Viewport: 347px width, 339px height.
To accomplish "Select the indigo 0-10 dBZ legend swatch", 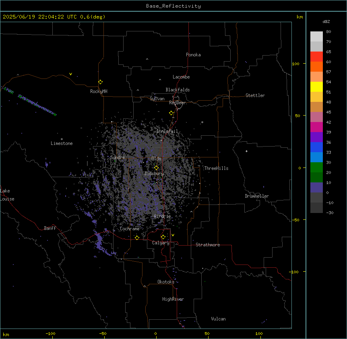I will pyautogui.click(x=316, y=187).
